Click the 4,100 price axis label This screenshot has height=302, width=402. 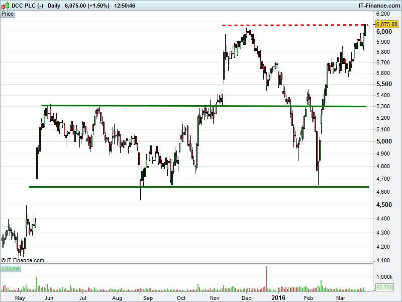[383, 260]
